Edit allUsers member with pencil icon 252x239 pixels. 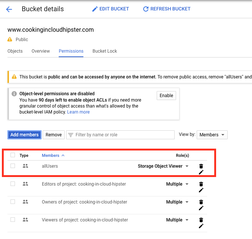(201, 172)
